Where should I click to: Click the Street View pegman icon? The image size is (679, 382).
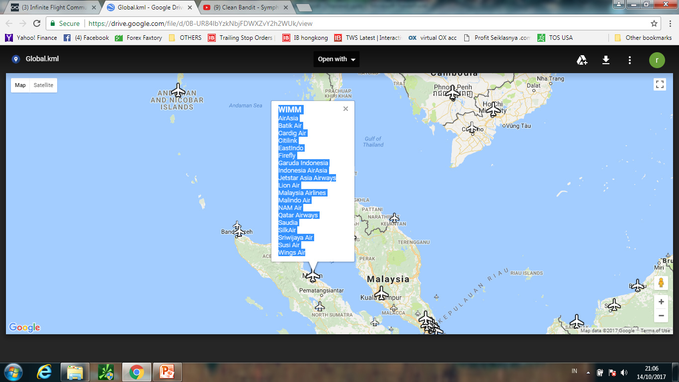pos(661,283)
